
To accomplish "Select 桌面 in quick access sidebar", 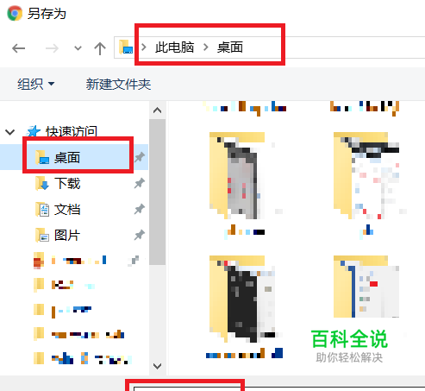I will point(74,157).
